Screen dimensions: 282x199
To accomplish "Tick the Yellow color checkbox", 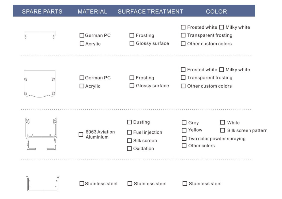I will (184, 130).
